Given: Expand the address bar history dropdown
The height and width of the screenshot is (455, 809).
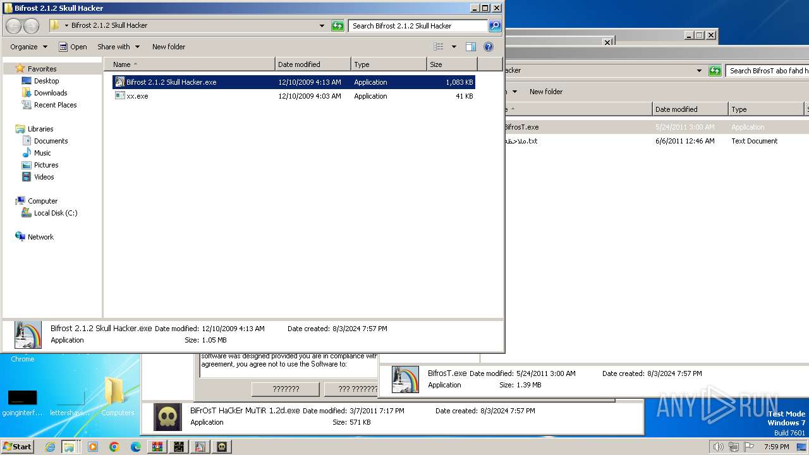Looking at the screenshot, I should 322,26.
